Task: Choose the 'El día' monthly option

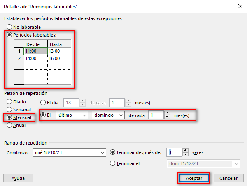Action: pyautogui.click(x=43, y=102)
